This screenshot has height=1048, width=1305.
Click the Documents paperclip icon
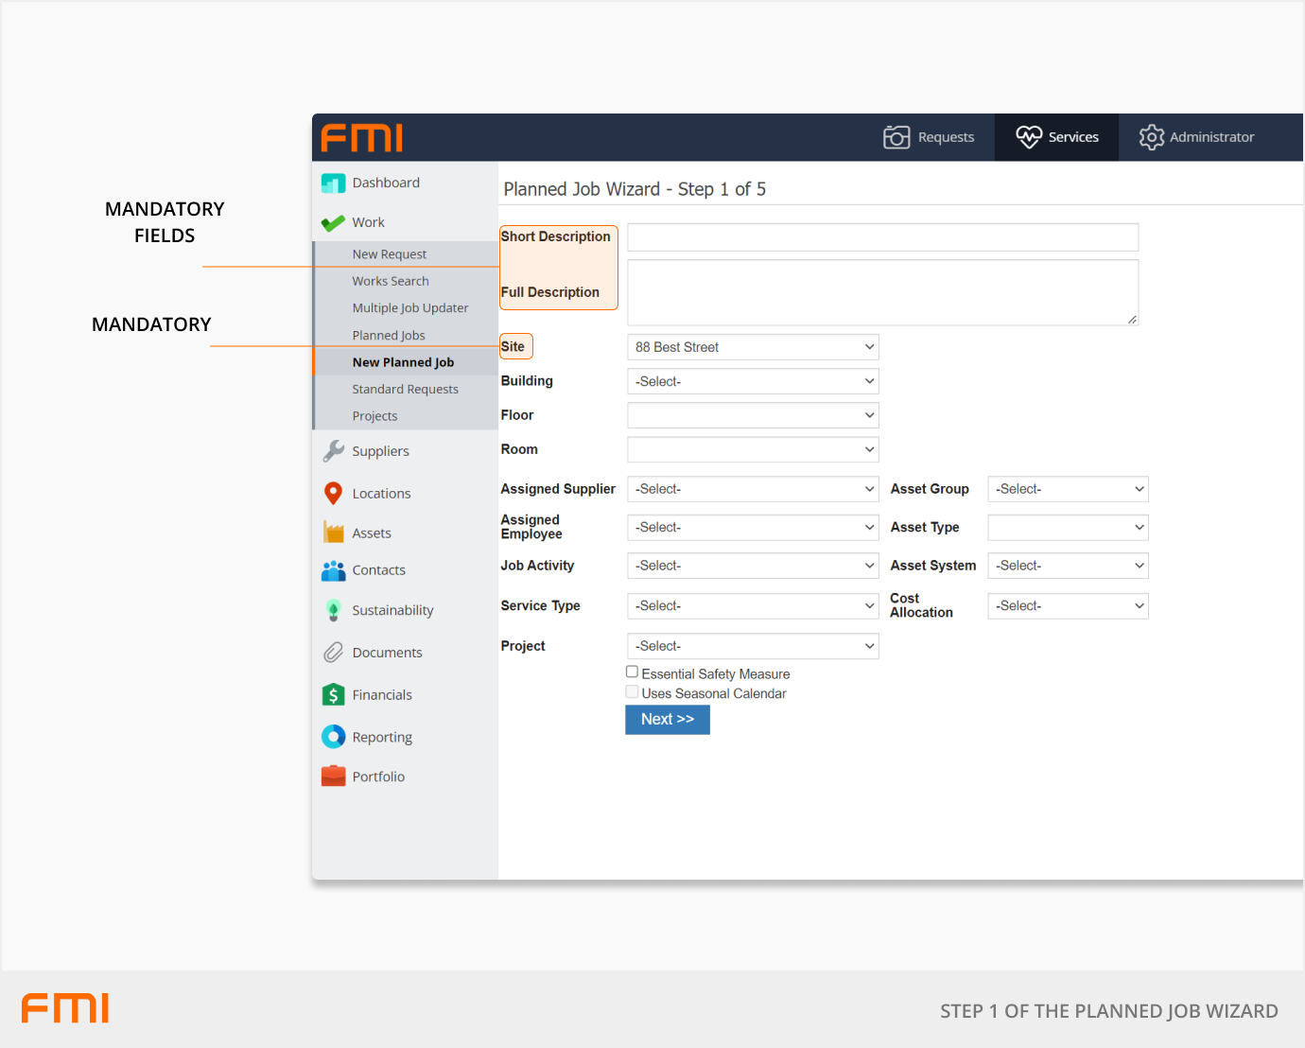point(333,653)
